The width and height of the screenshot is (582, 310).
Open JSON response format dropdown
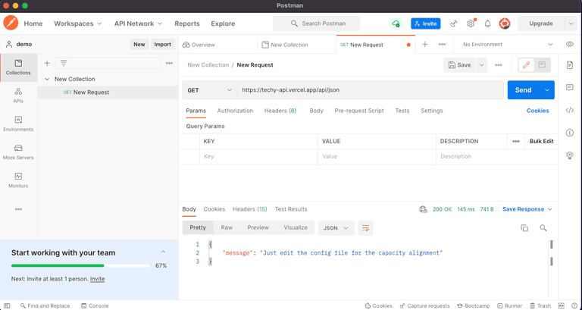pos(336,228)
